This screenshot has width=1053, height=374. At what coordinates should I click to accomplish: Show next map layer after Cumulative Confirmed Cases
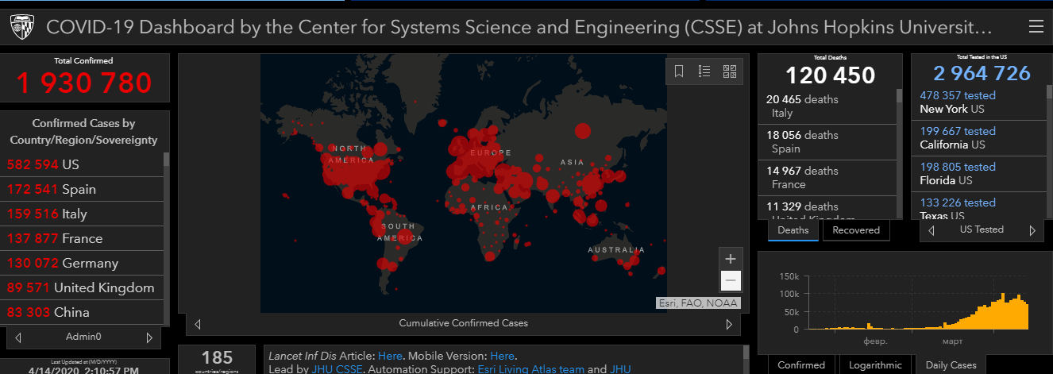(729, 324)
